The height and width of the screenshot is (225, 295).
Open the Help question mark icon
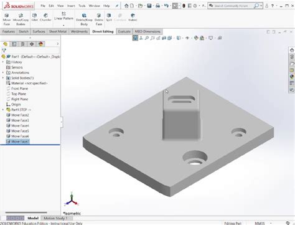[x=273, y=6]
